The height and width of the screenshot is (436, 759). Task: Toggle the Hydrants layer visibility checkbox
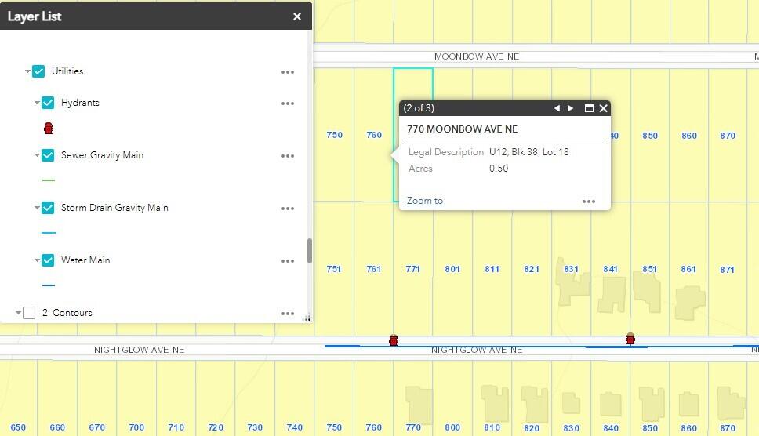tap(48, 103)
